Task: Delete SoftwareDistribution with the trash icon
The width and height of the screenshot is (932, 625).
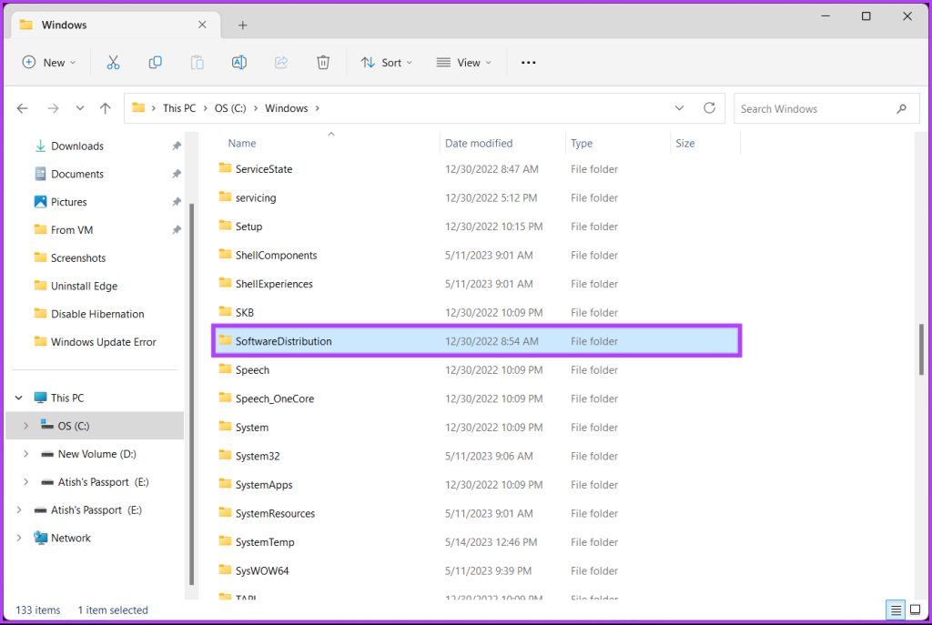Action: click(x=322, y=62)
